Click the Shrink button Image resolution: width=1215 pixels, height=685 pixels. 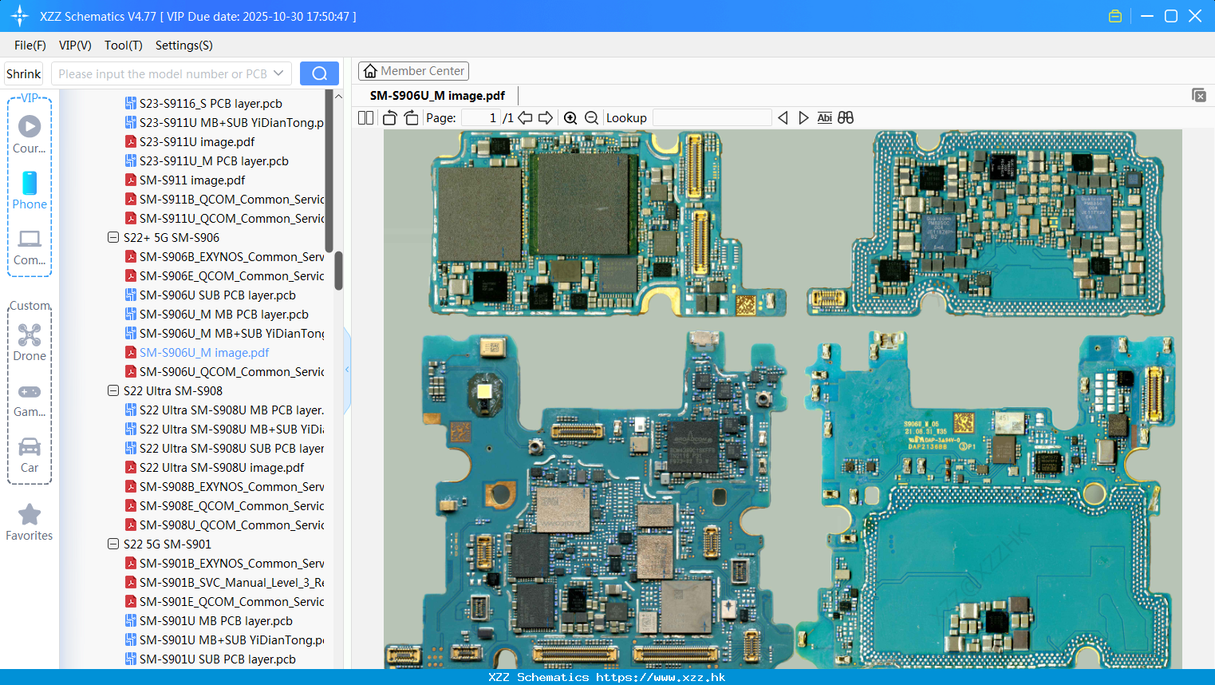[24, 73]
